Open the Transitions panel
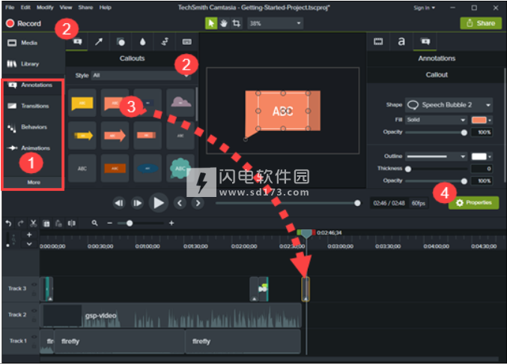The width and height of the screenshot is (507, 364). pyautogui.click(x=32, y=106)
